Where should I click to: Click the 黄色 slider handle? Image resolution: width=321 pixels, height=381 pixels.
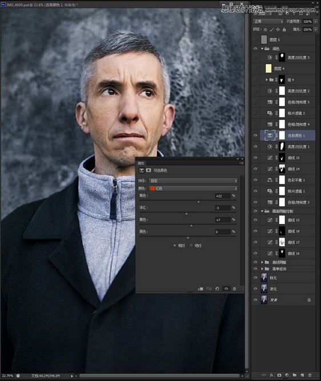click(x=191, y=226)
